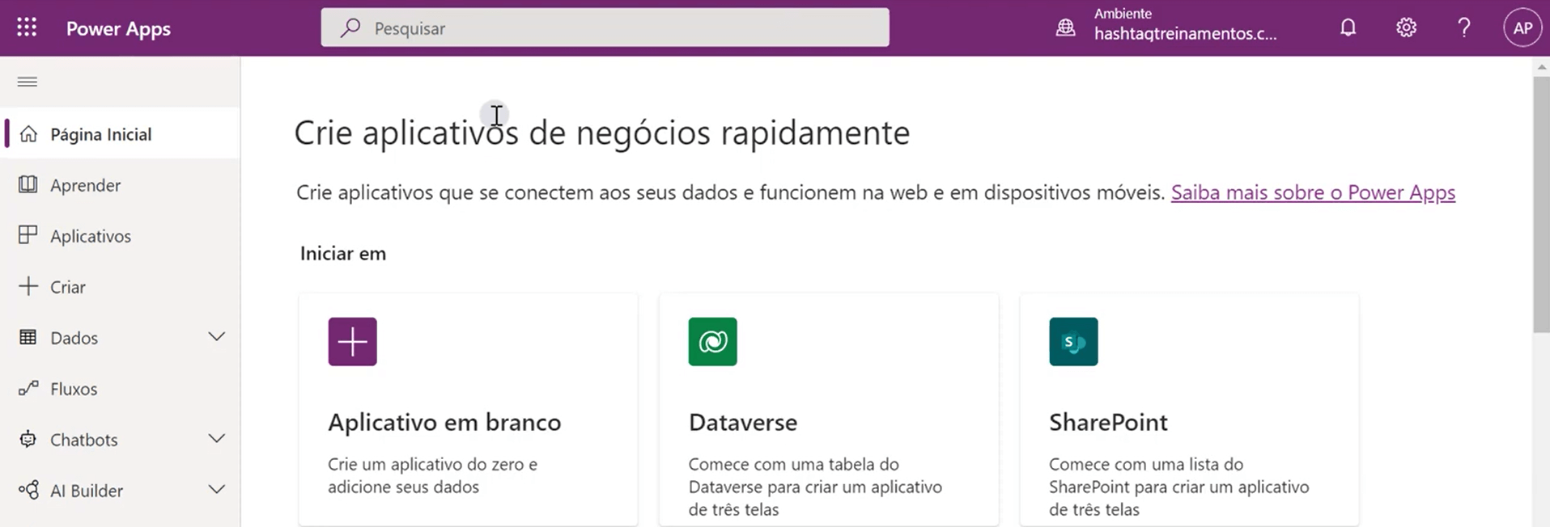Open the Saiba mais sobre o Power Apps link
1550x527 pixels.
coord(1312,192)
